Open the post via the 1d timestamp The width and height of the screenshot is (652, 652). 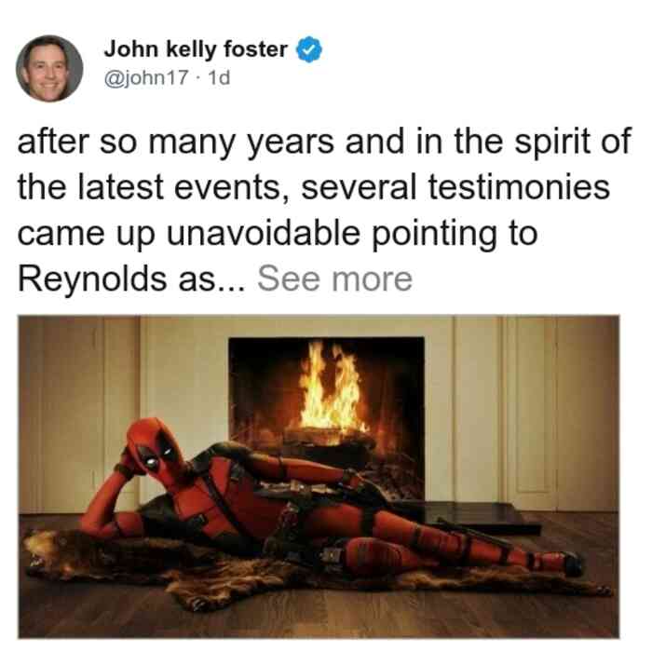point(219,77)
